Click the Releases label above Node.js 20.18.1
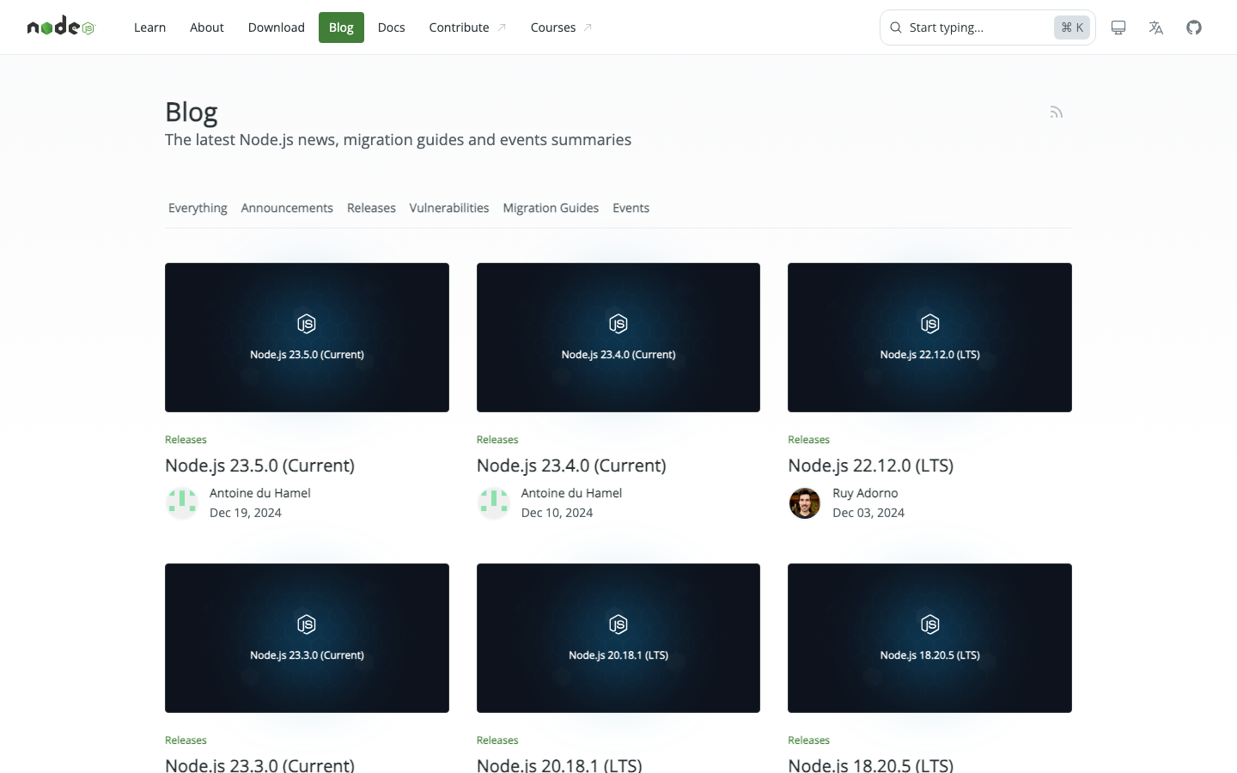Viewport: 1237px width, 773px height. pos(497,740)
